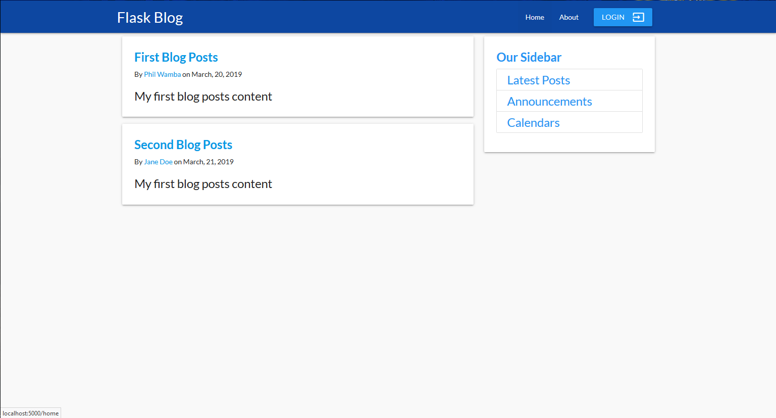
Task: Click the localhost:5000/home status bar text
Action: click(x=30, y=413)
